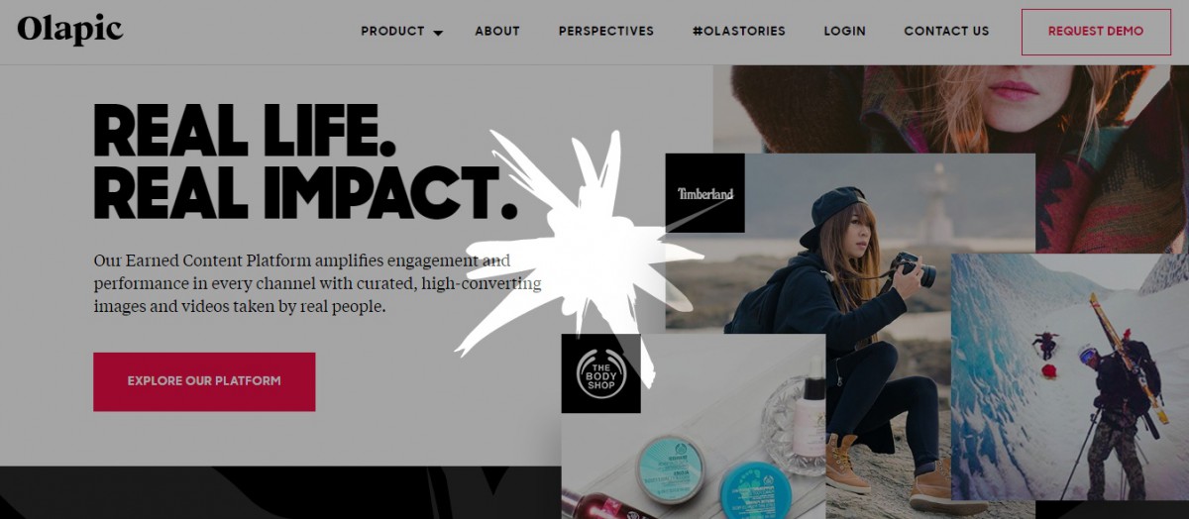Screen dimensions: 1189x519
Task: Go to the About page
Action: [497, 31]
